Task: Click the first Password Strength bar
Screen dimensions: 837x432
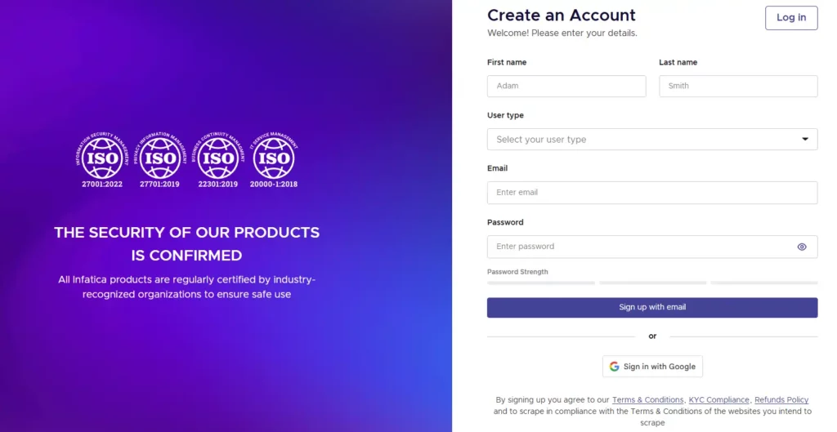Action: point(541,283)
